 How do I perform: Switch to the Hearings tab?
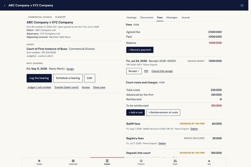point(131,17)
